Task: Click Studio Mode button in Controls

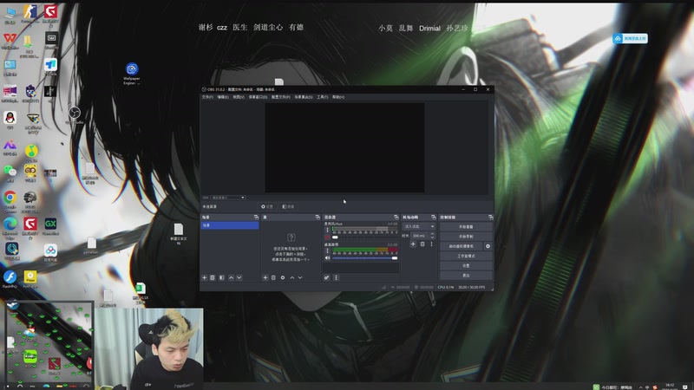Action: (x=466, y=256)
